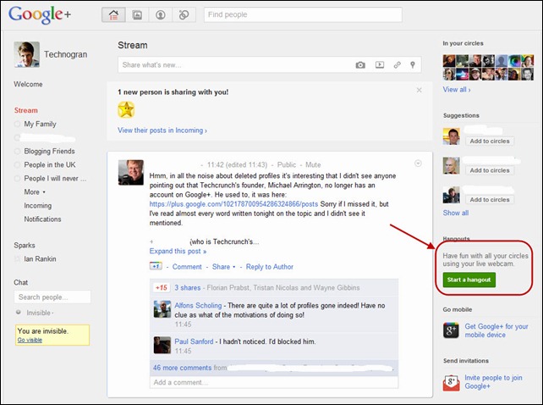Select Stream in the sidebar
This screenshot has width=543, height=405.
click(x=26, y=110)
